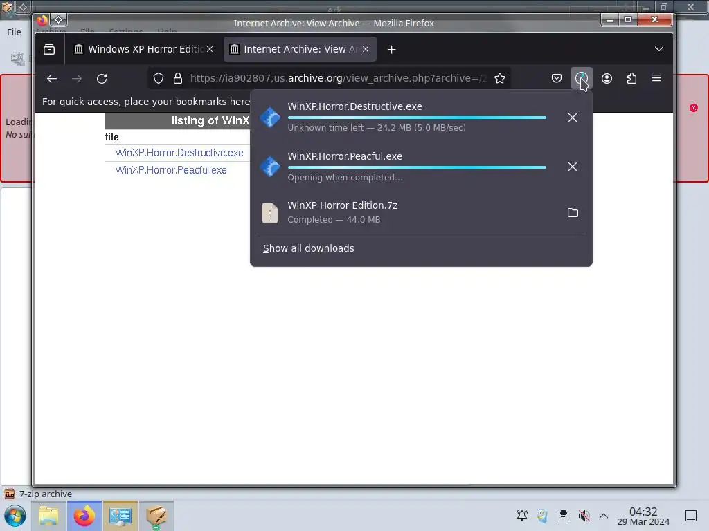Screen dimensions: 709x531
Task: Click Firefox taskbar icon
Action: click(84, 516)
